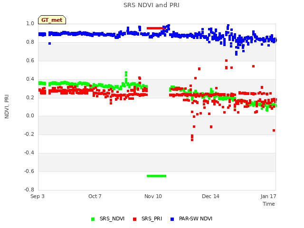Image resolution: width=304 pixels, height=228 pixels.
Task: Click the Time x-axis title
Action: pyautogui.click(x=269, y=204)
